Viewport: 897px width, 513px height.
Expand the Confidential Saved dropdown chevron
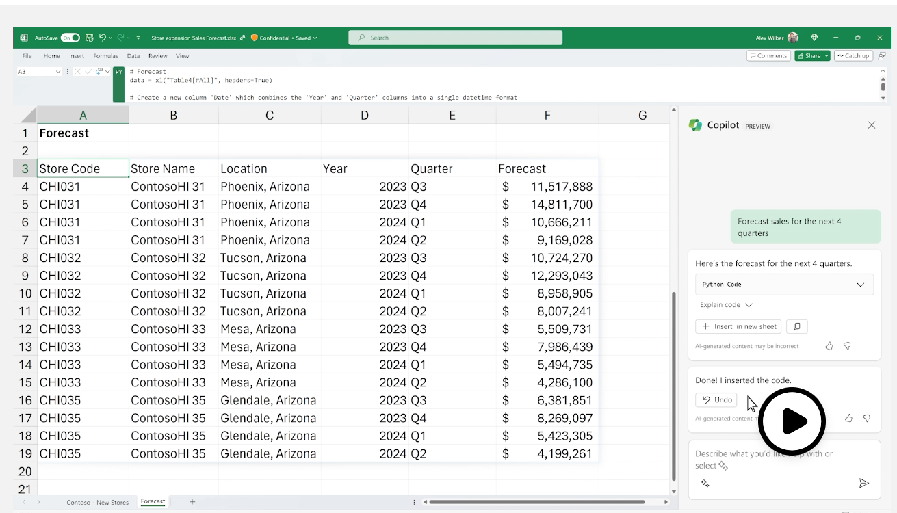(315, 38)
